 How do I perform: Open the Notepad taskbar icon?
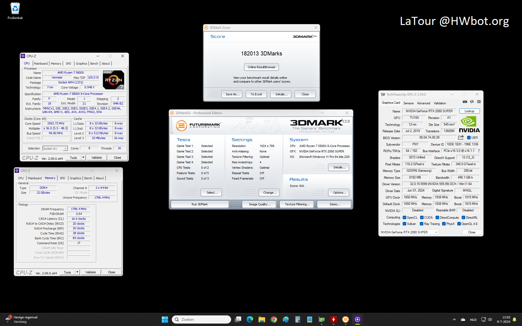tap(310, 319)
